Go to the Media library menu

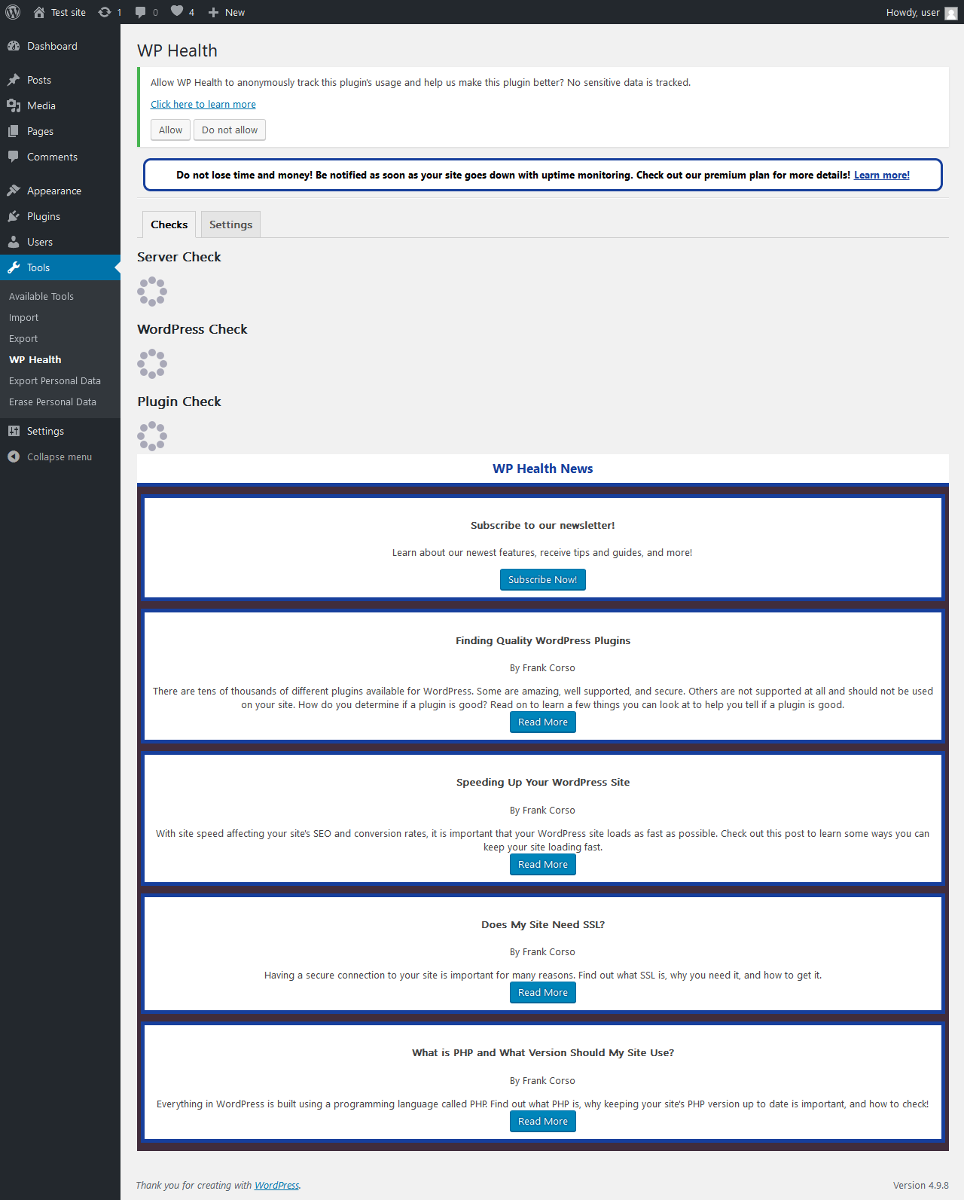coord(60,105)
